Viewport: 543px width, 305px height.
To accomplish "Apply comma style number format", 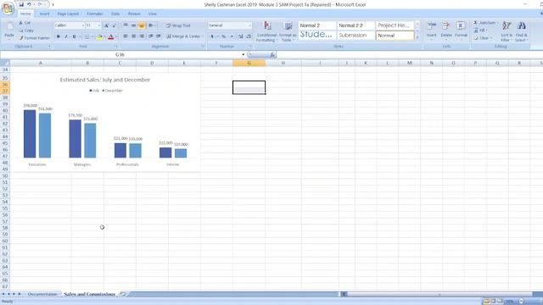I will click(x=232, y=36).
